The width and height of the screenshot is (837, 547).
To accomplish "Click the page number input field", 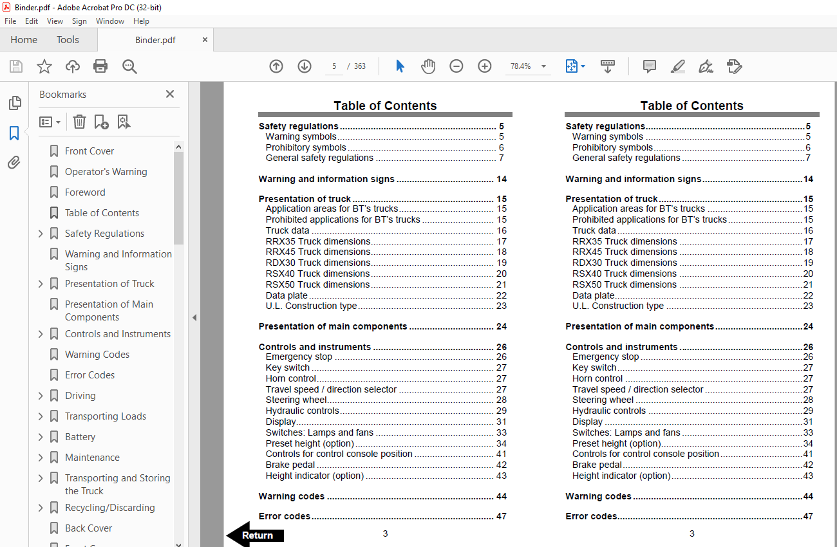I will pos(334,66).
